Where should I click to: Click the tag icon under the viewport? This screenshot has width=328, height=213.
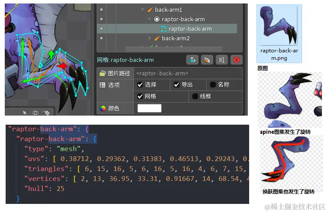[46, 113]
